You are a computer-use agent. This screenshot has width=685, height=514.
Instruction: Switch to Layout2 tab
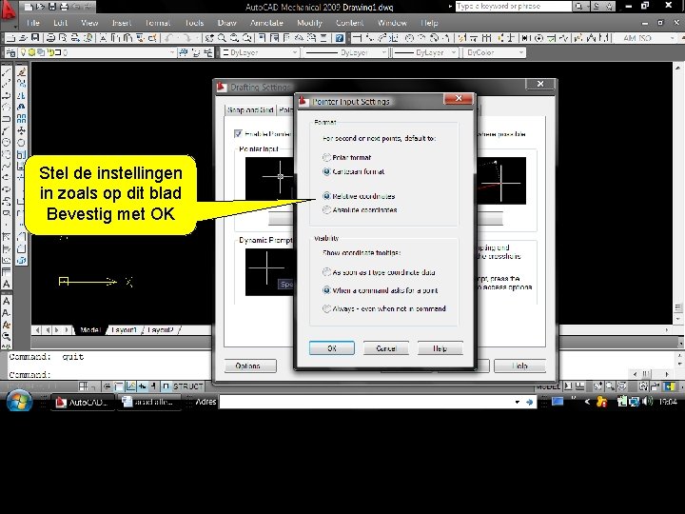tap(161, 330)
